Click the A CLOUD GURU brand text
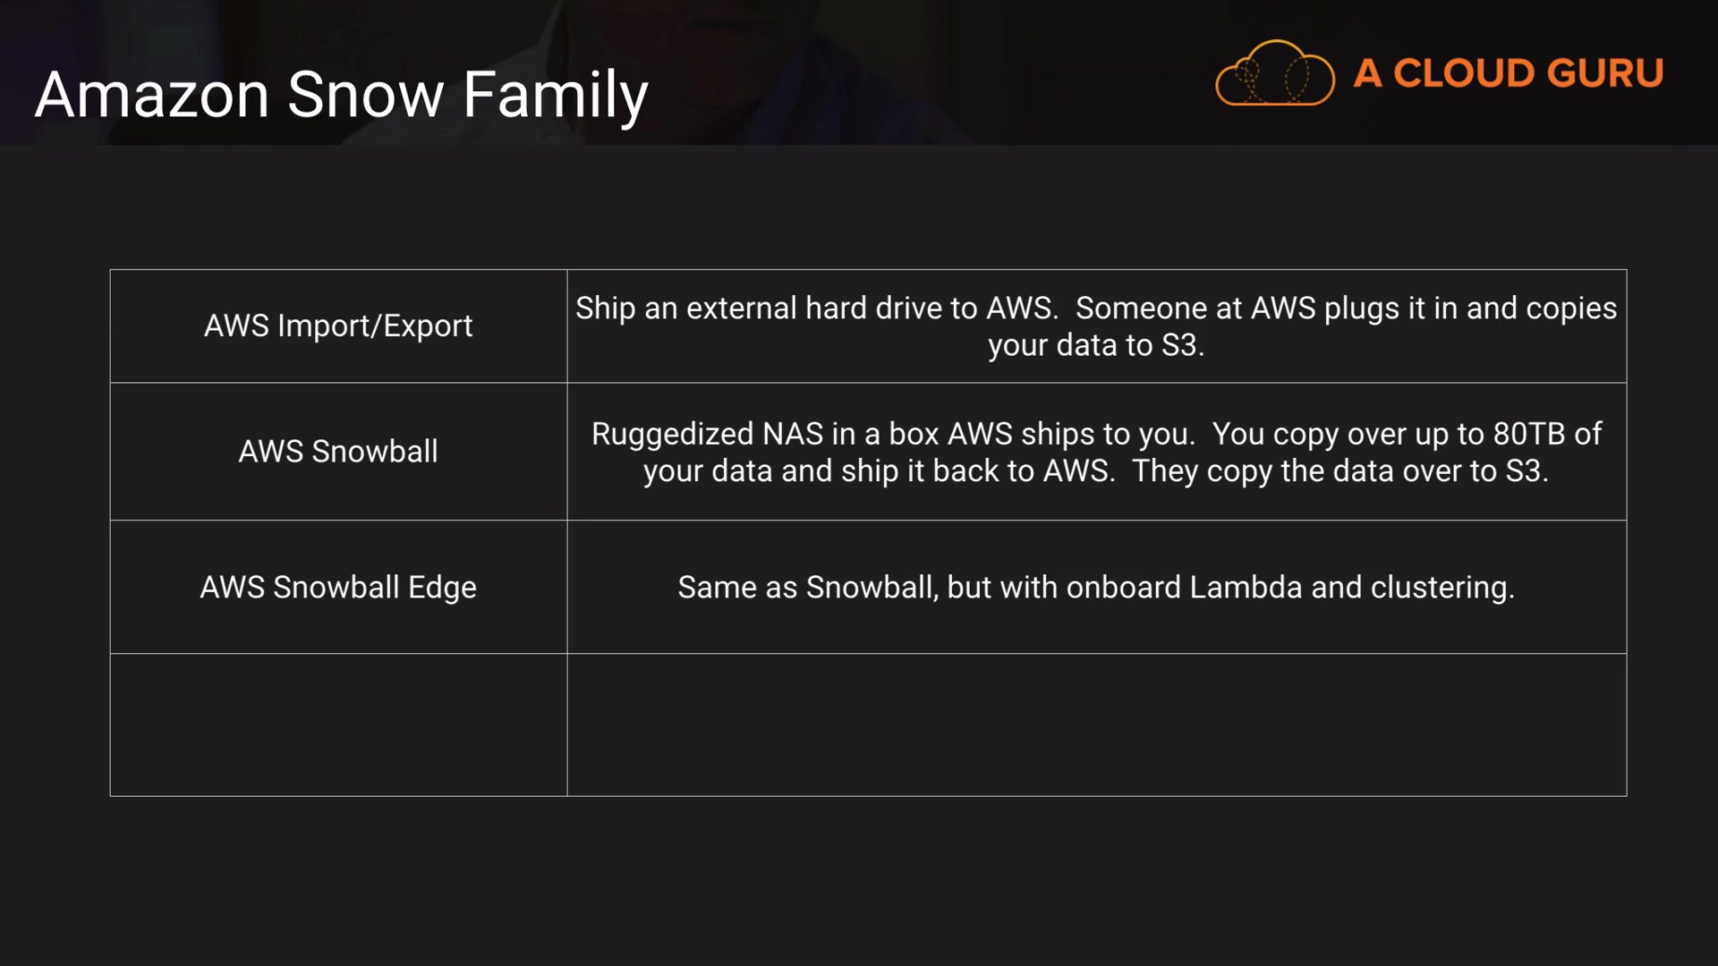Screen dimensions: 1718x966 pos(1508,73)
